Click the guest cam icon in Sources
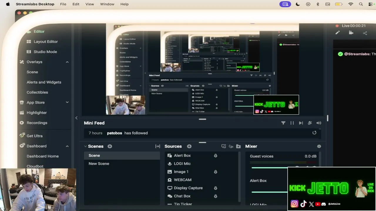This screenshot has height=211, width=376. click(x=231, y=146)
